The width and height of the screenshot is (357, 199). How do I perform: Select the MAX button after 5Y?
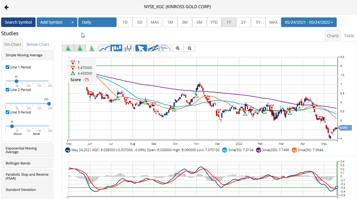(x=273, y=22)
